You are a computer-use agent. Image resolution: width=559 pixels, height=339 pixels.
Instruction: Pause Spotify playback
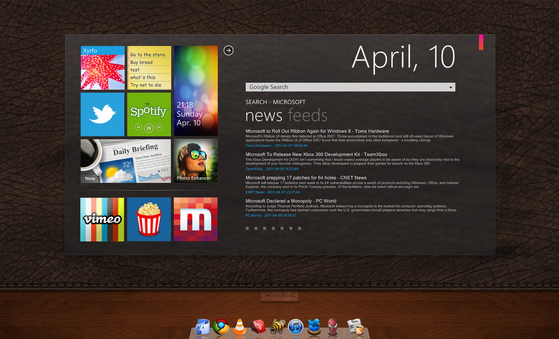click(x=149, y=128)
